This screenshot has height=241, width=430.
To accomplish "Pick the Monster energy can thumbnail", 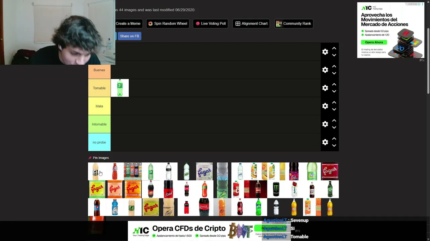I will coord(276,189).
